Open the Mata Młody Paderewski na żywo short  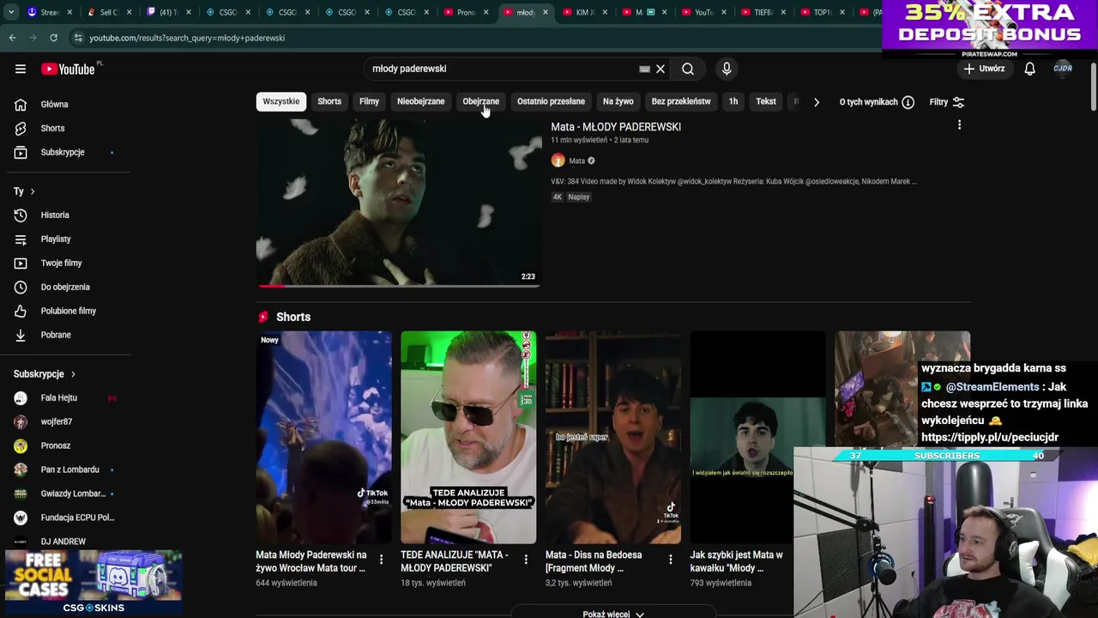pos(323,438)
